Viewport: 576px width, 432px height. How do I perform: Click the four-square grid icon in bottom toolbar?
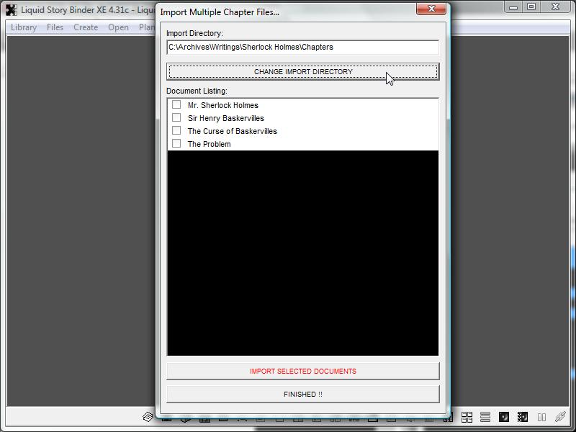tap(467, 417)
